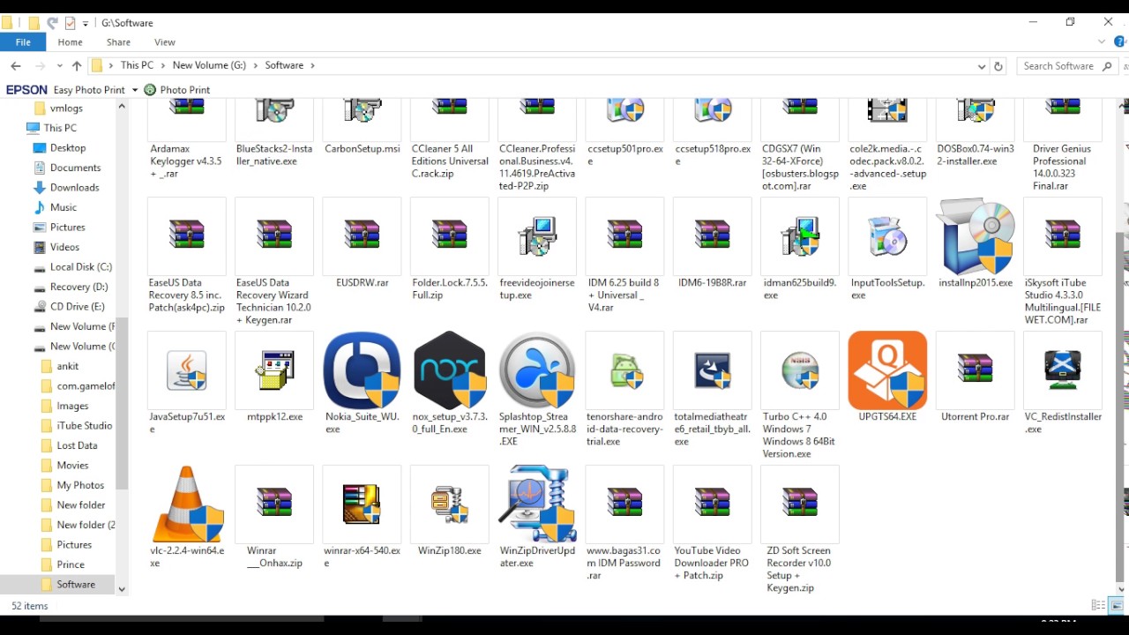The height and width of the screenshot is (635, 1129).
Task: Select ZD Soft Screen Recorder zip
Action: tap(800, 503)
